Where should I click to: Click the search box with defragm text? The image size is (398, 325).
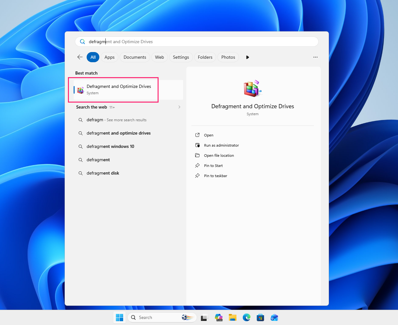pos(197,42)
